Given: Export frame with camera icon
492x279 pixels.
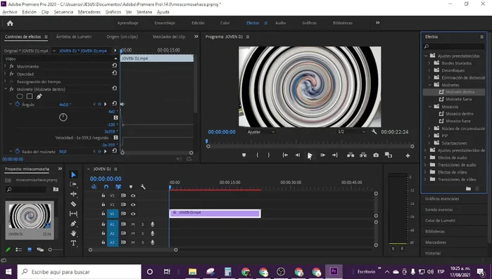Looking at the screenshot, I should (x=376, y=155).
